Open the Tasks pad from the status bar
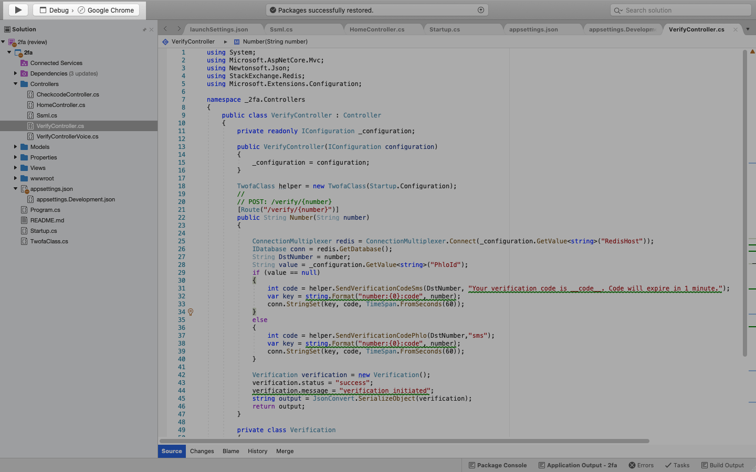 [677, 465]
